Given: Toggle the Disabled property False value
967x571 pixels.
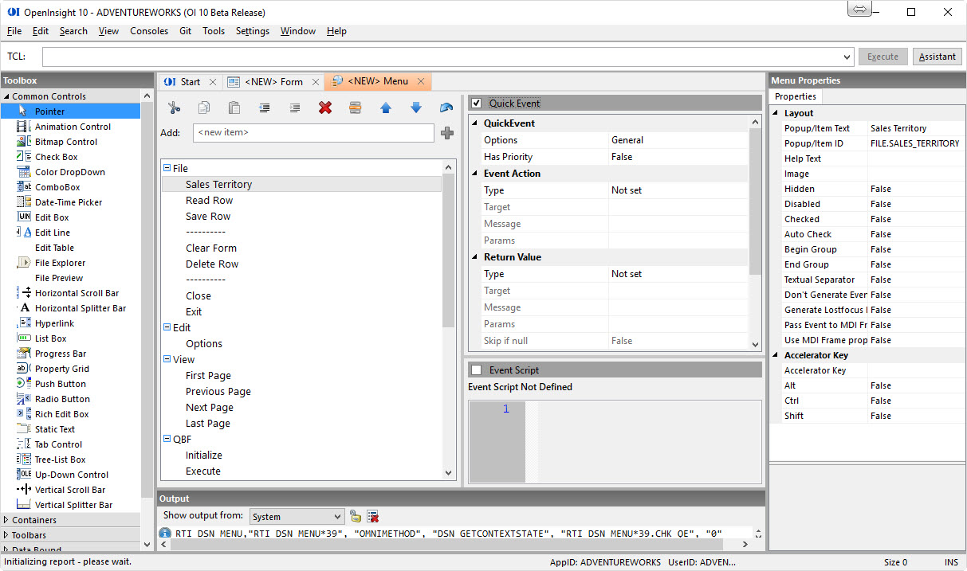Looking at the screenshot, I should pyautogui.click(x=915, y=204).
